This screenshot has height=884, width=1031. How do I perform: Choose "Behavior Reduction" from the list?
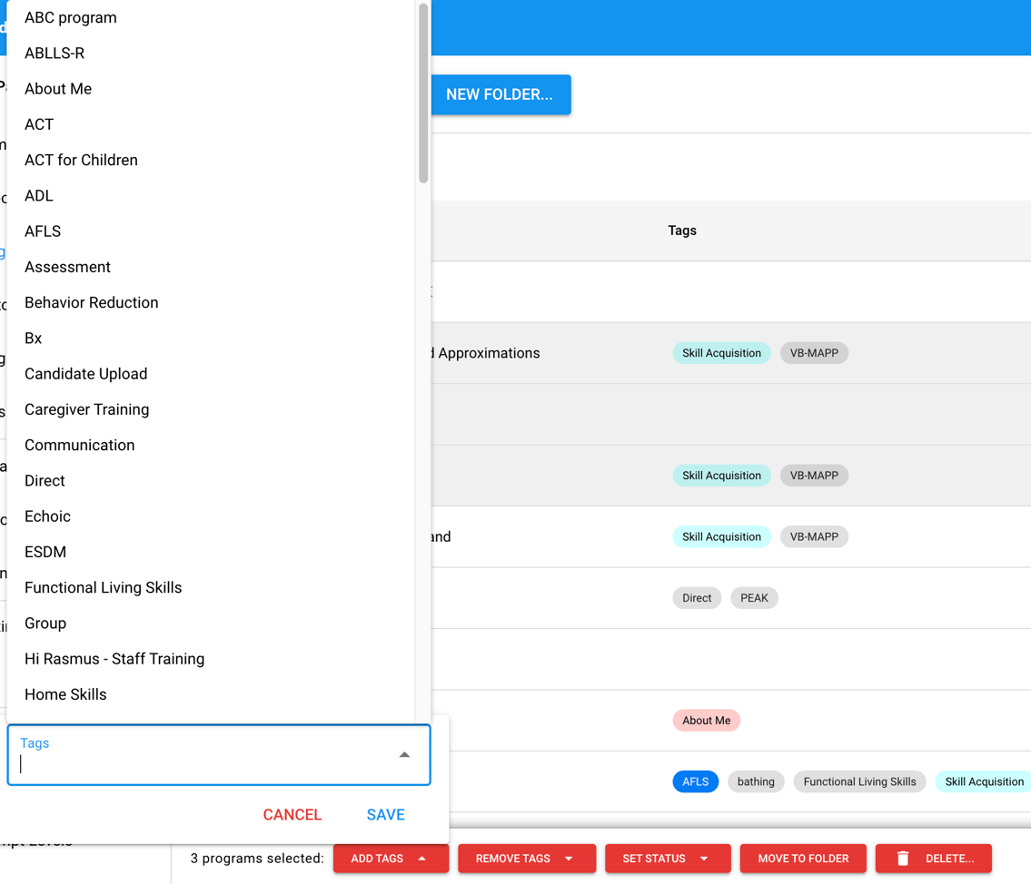(91, 302)
